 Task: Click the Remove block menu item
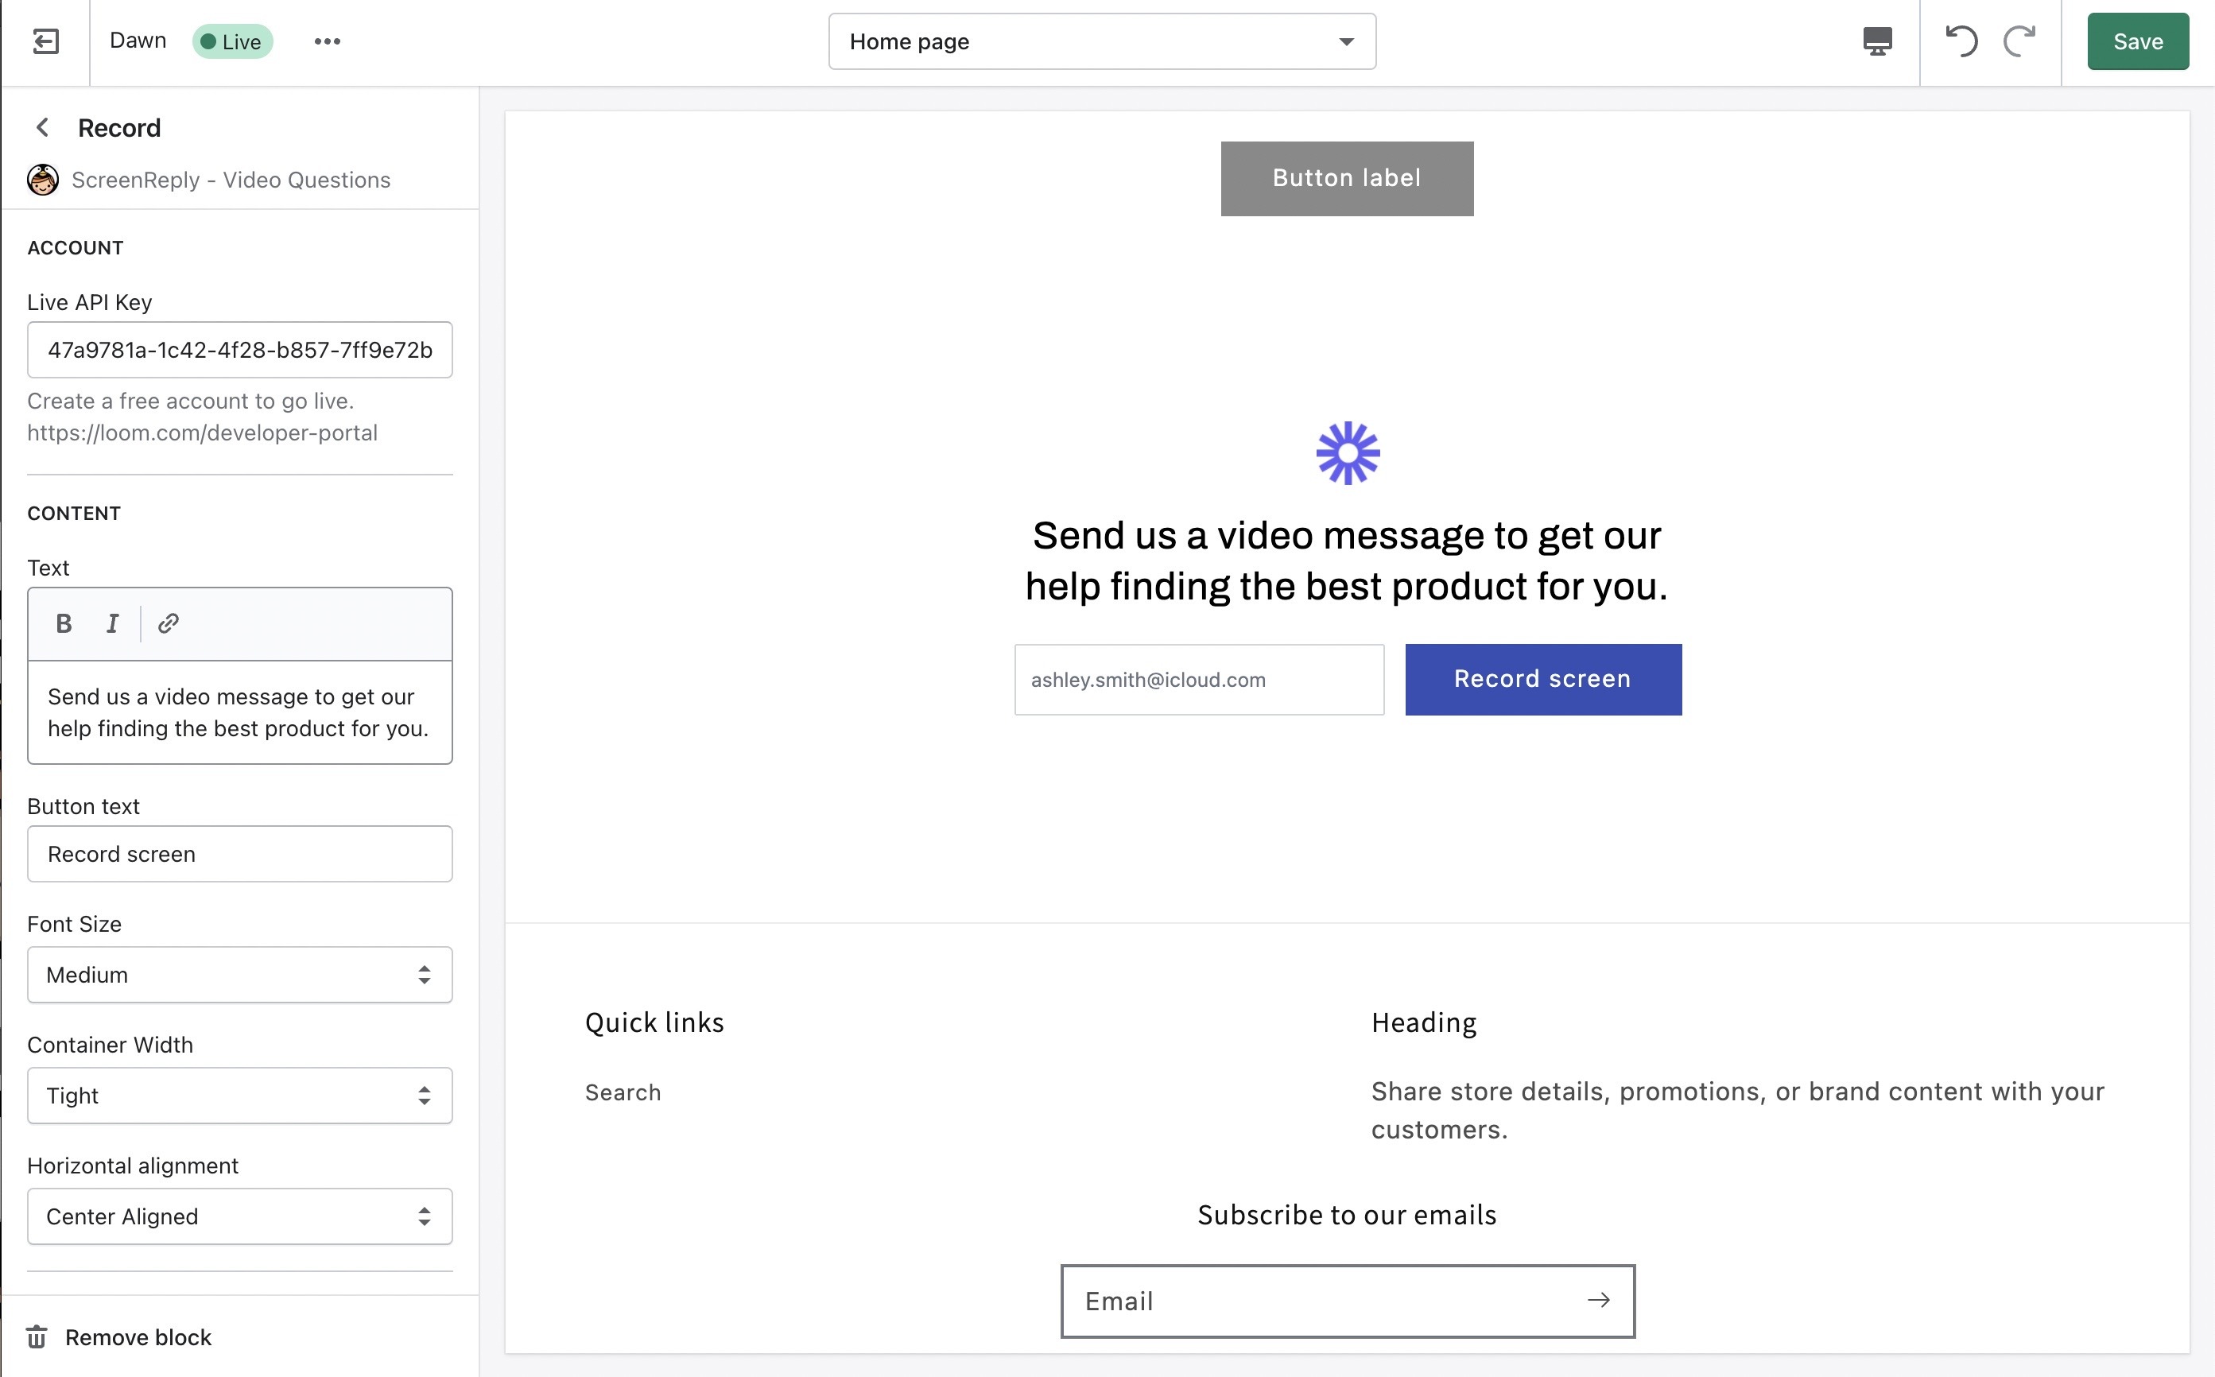click(x=138, y=1337)
